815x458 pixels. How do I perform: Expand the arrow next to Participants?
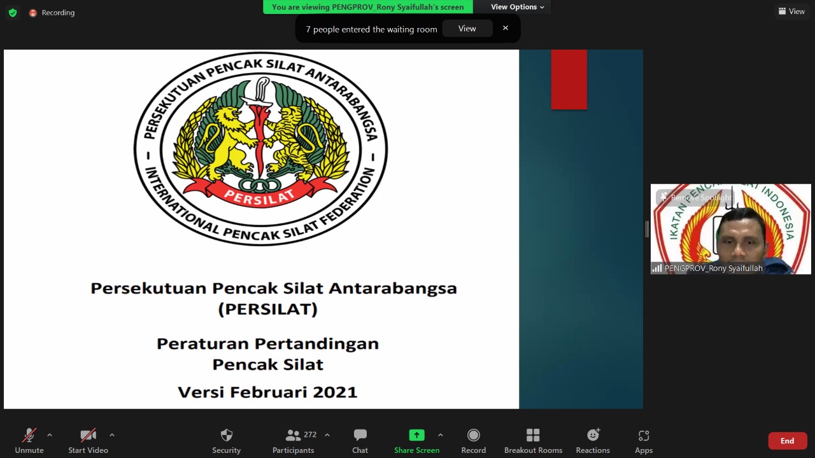(327, 435)
